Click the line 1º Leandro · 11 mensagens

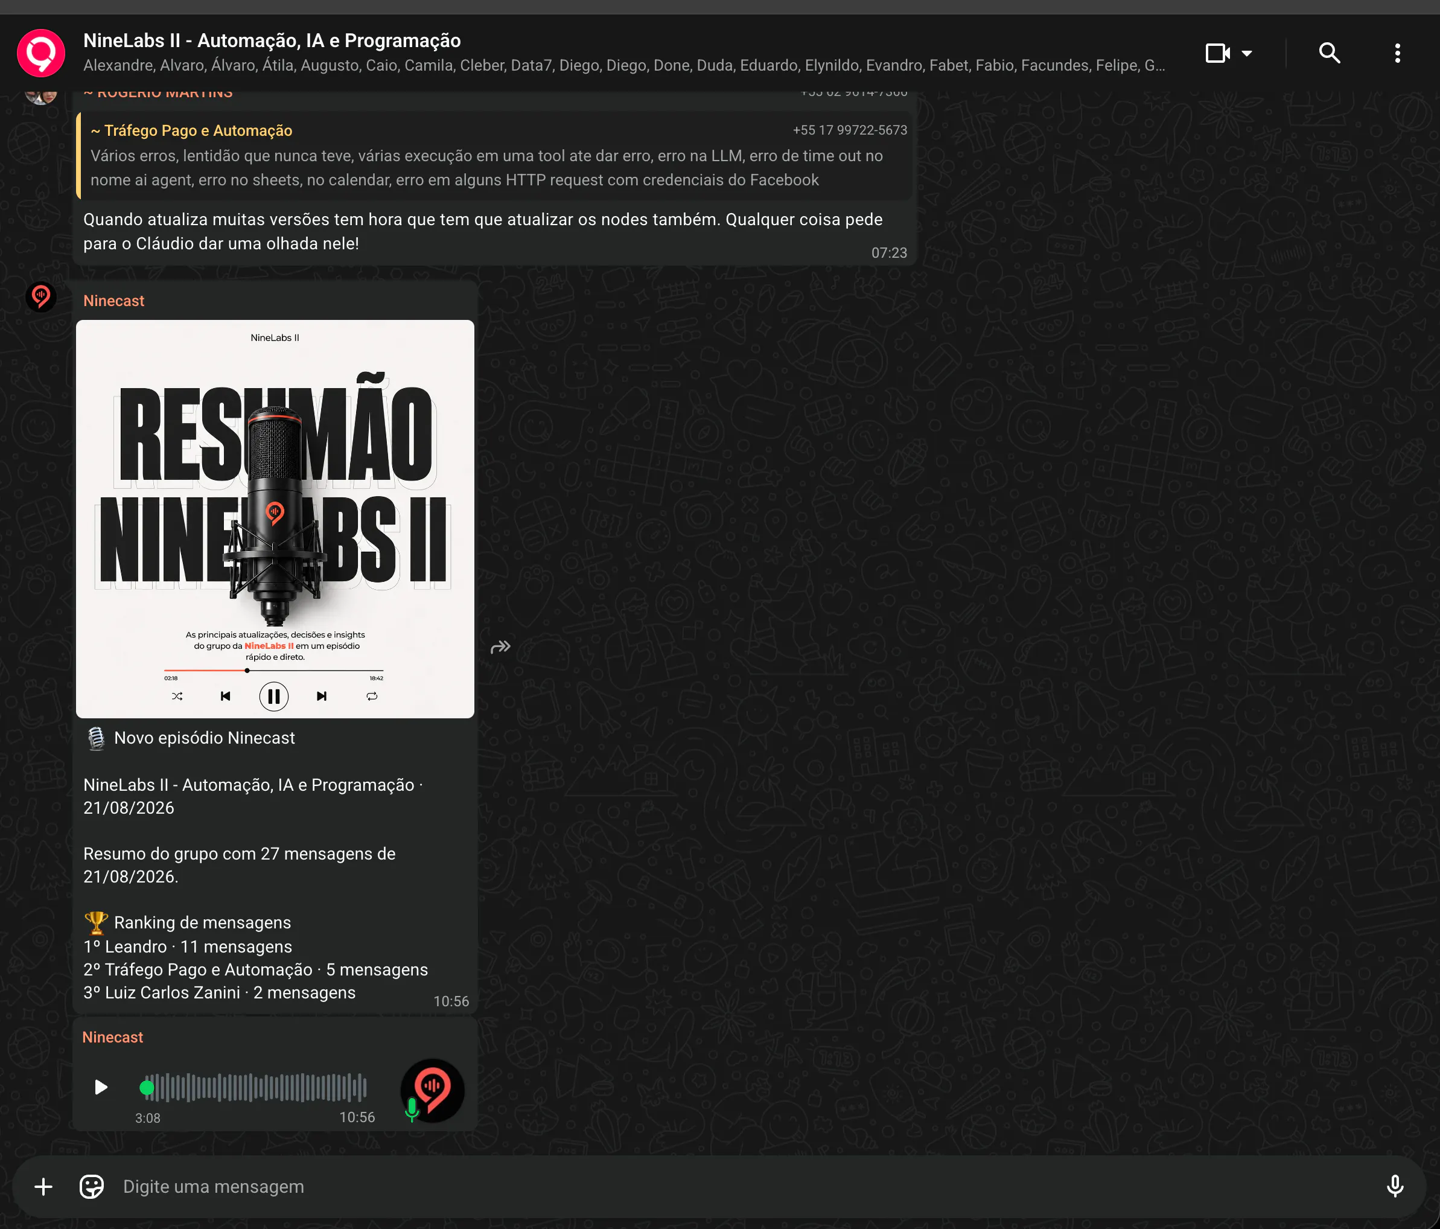[188, 946]
